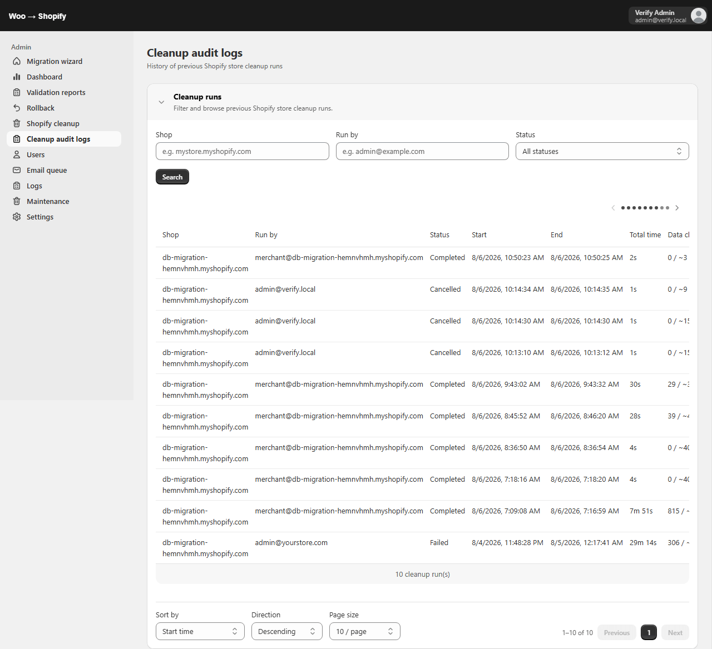The image size is (712, 649).
Task: Click the Logs clipboard icon
Action: click(17, 186)
